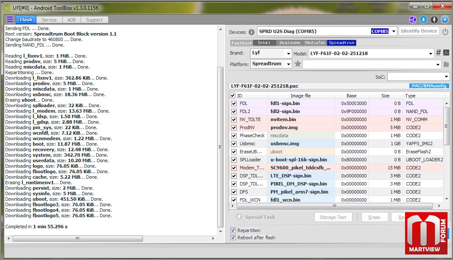This screenshot has height=260, width=453.
Task: Uncheck the FDL2 partition checkbox
Action: [x=234, y=111]
